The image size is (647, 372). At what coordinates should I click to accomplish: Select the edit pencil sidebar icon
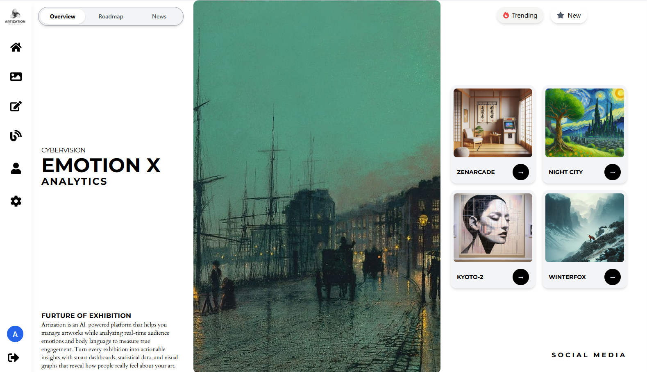[16, 106]
